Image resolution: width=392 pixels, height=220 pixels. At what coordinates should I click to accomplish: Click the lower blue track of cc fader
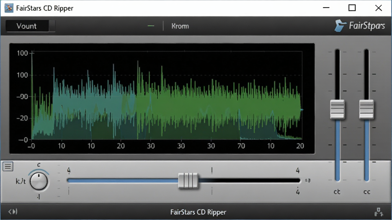tap(366, 150)
